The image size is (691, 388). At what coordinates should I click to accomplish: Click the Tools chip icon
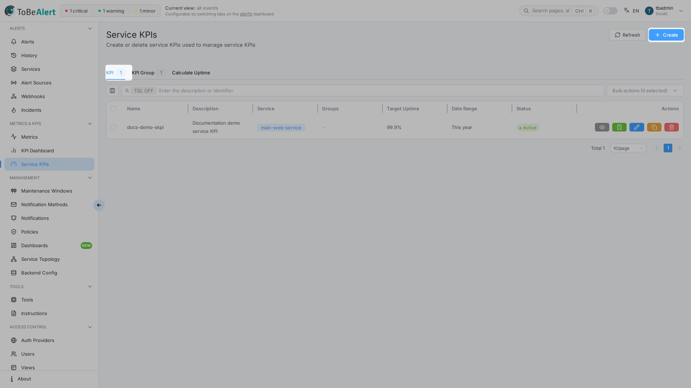click(14, 300)
